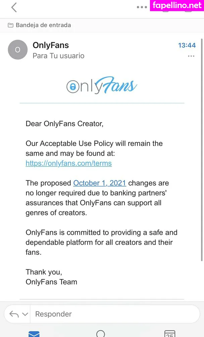Open the Search tab magnifier icon
Image resolution: width=204 pixels, height=337 pixels.
[x=101, y=334]
